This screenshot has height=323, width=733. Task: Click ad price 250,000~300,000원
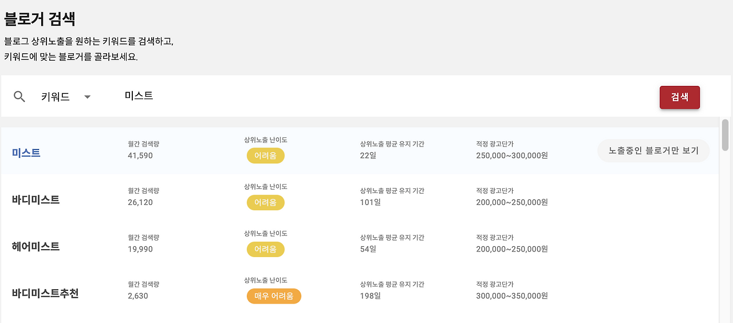click(x=512, y=156)
